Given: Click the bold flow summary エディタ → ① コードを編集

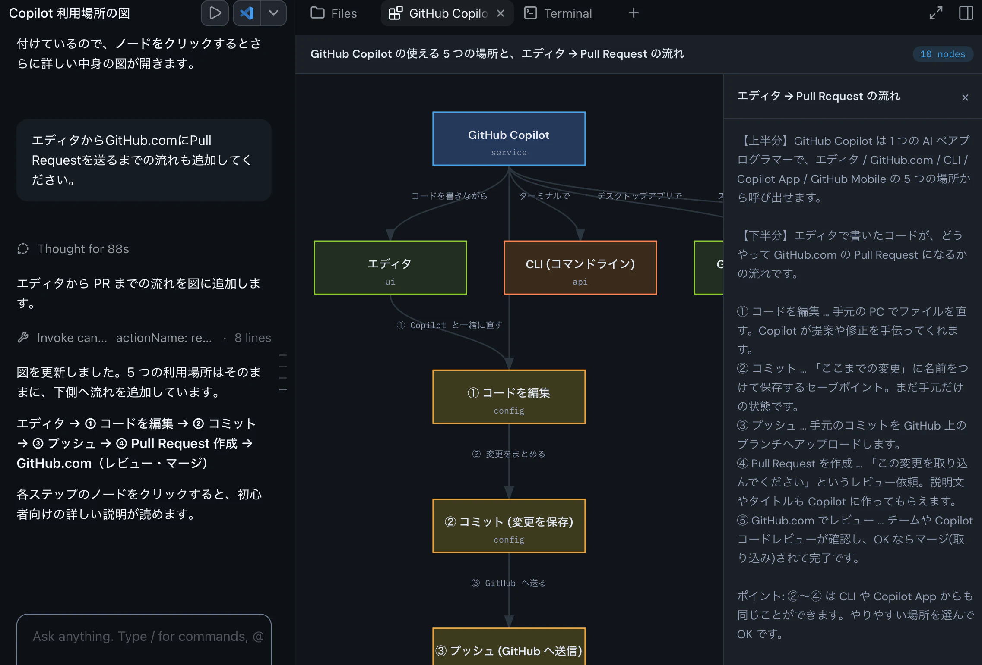Looking at the screenshot, I should pyautogui.click(x=136, y=443).
